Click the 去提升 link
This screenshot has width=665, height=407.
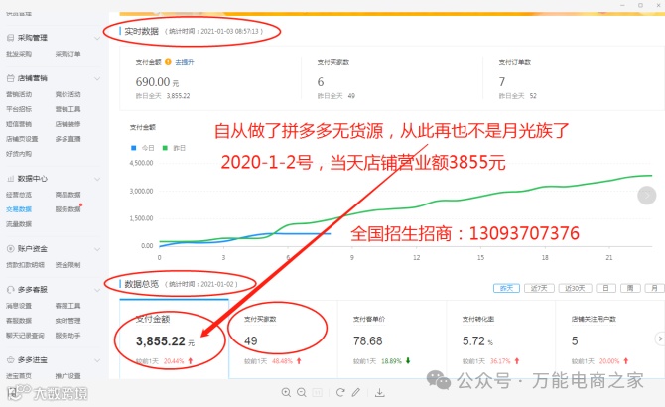185,62
